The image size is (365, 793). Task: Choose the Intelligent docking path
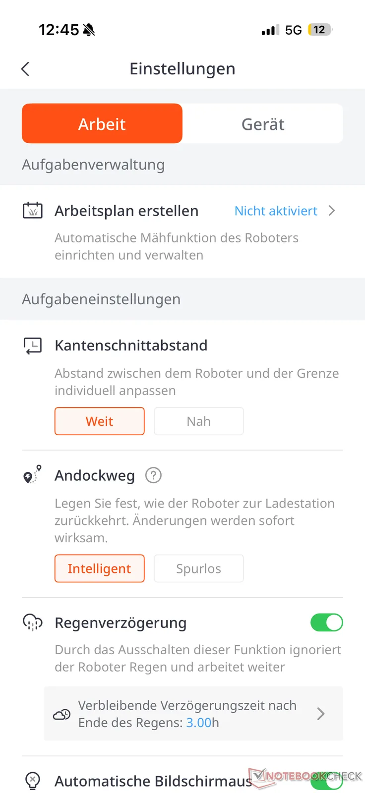click(x=100, y=568)
